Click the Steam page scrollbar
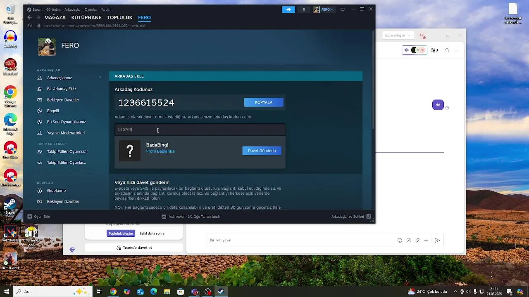Image resolution: width=529 pixels, height=297 pixels. pos(373,80)
